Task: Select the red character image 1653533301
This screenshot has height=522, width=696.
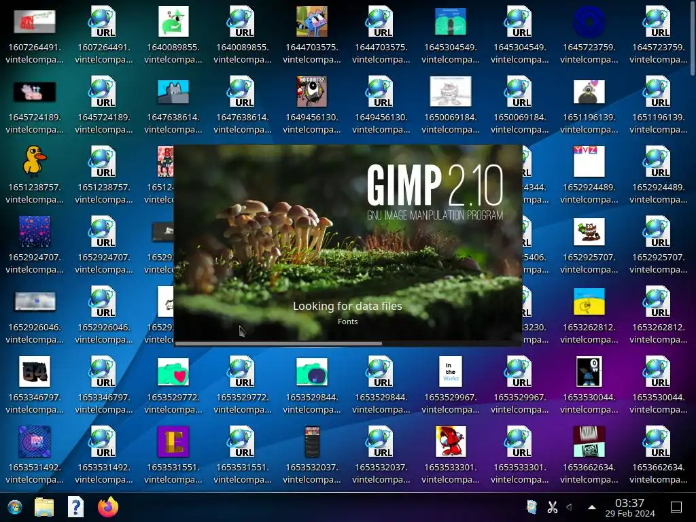Action: tap(451, 441)
